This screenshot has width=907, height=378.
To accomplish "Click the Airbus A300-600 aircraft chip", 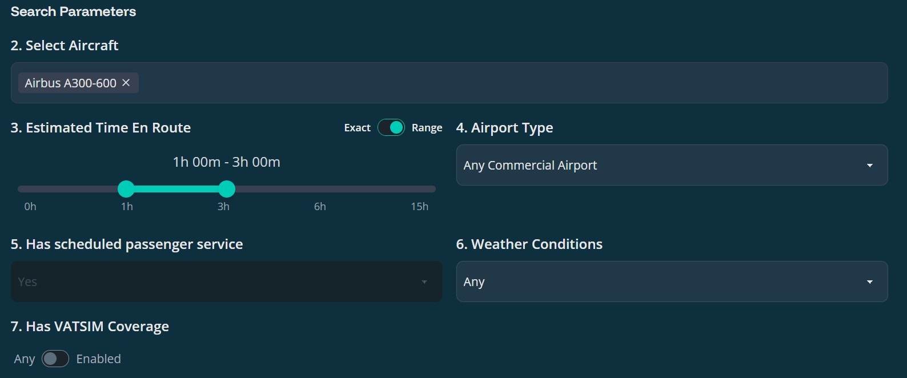I will pos(70,83).
